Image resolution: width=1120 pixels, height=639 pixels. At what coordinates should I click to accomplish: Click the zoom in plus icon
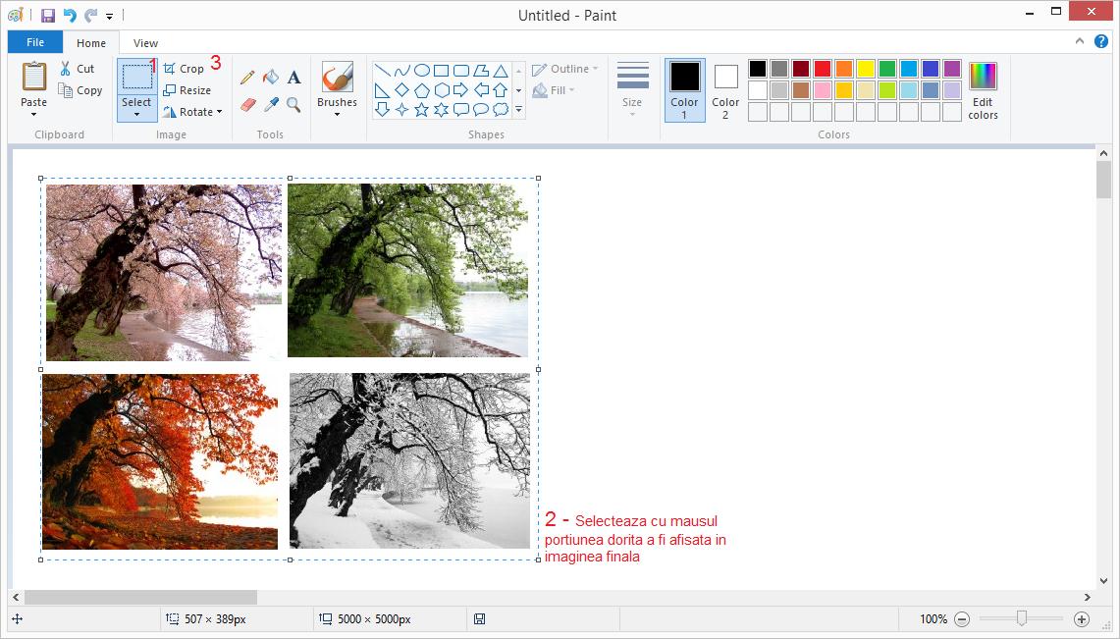1082,619
